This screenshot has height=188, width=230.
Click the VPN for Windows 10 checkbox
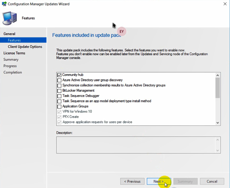pos(59,112)
